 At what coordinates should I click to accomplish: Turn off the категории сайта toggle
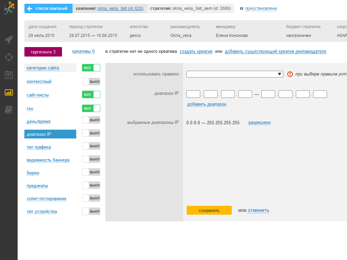(x=91, y=68)
